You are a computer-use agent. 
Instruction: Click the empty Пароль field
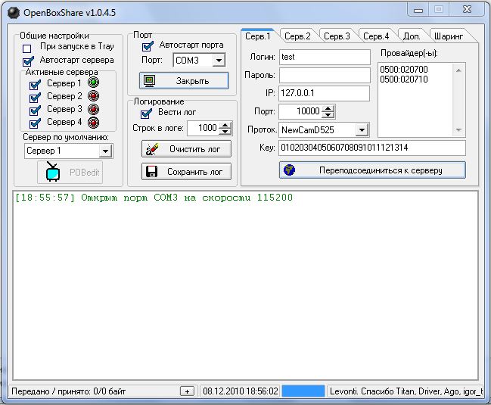tap(325, 76)
